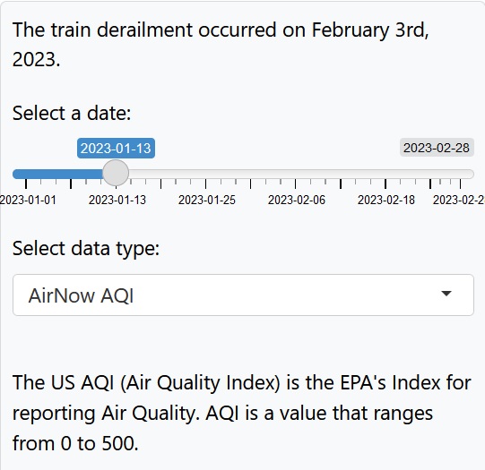Screen dimensions: 485x470
Task: Click the caret arrow in data type dropdown
Action: (x=446, y=294)
